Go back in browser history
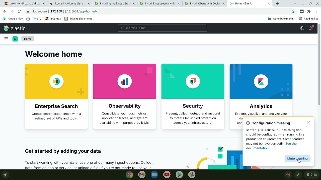The image size is (321, 180). point(5,11)
